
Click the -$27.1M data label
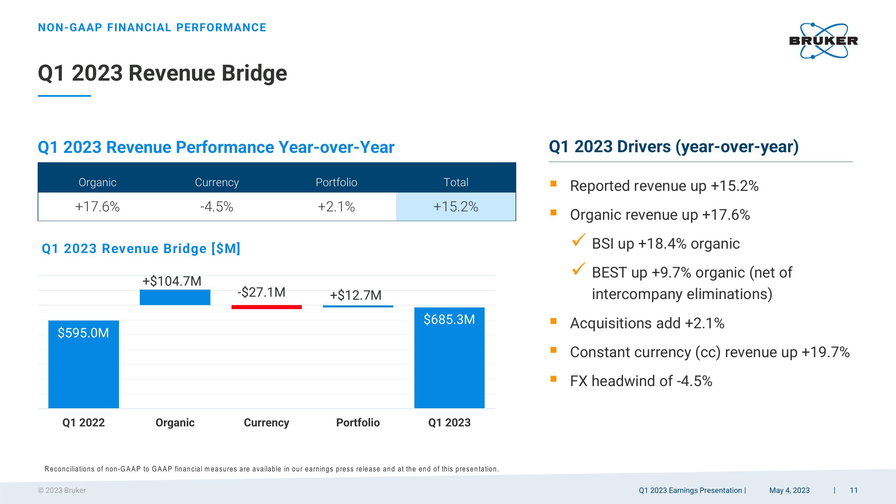pyautogui.click(x=261, y=292)
